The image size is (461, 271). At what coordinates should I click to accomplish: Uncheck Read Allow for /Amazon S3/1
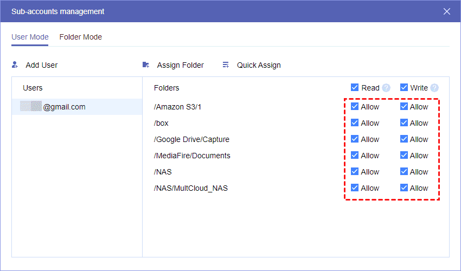tap(355, 107)
